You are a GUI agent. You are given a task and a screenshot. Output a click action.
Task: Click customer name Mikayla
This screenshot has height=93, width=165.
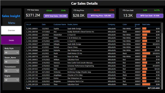click(56, 44)
